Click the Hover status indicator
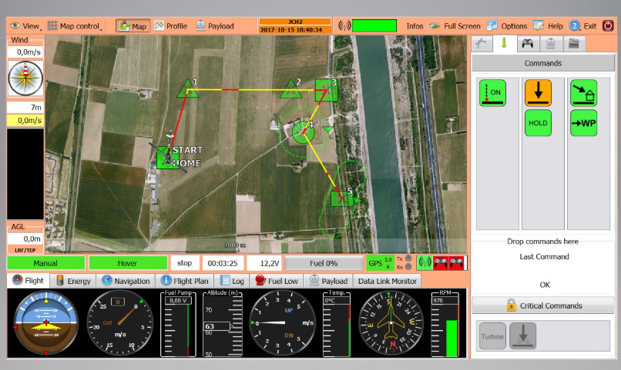The width and height of the screenshot is (621, 370). [x=128, y=263]
